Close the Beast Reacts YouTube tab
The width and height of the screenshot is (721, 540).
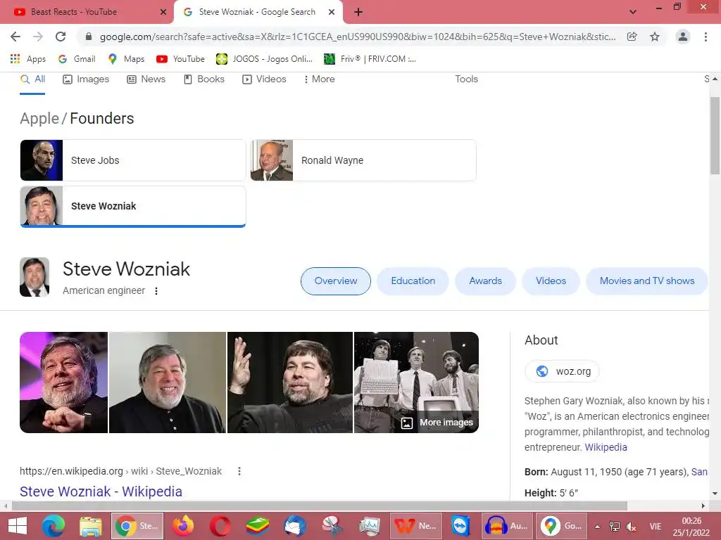(163, 12)
